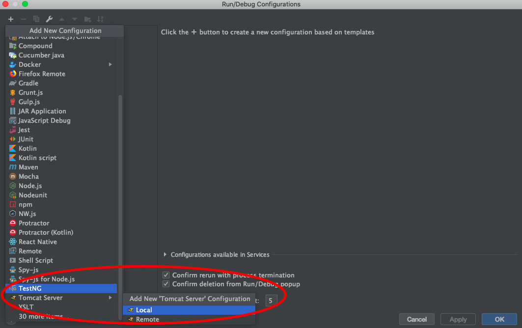Screen dimensions: 522x328
Task: Toggle Confirm rerun with process termination
Action: pos(166,275)
